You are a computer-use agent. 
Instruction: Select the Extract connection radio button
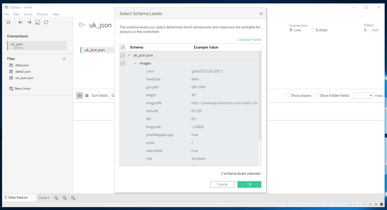[x=313, y=30]
